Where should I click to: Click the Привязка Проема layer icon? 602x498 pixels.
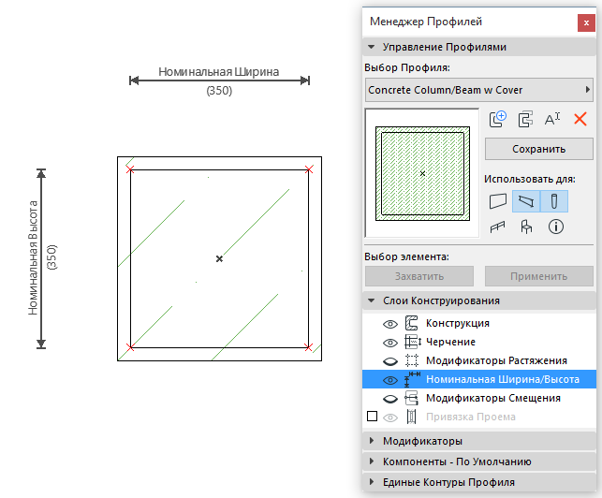coord(412,417)
